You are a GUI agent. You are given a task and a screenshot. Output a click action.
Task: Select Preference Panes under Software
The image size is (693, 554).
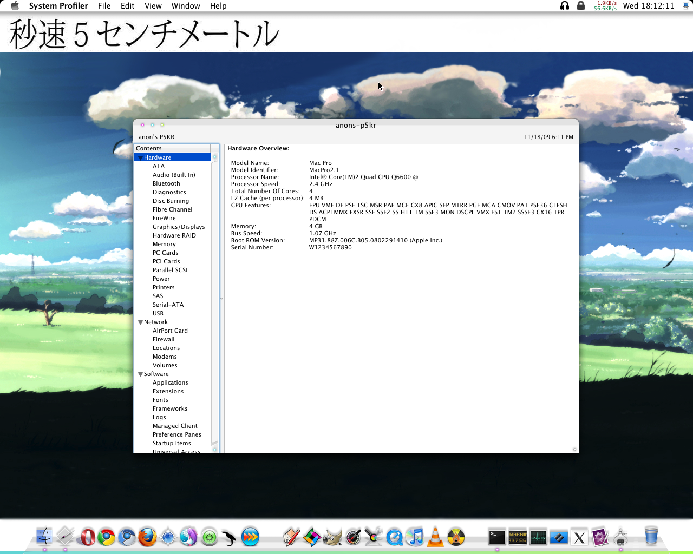point(177,434)
